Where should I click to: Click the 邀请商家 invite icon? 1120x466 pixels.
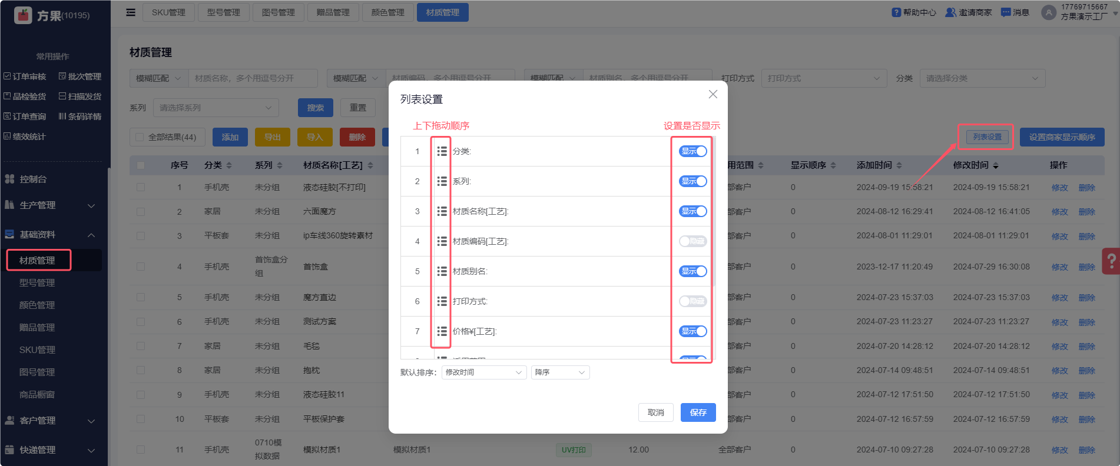[950, 12]
